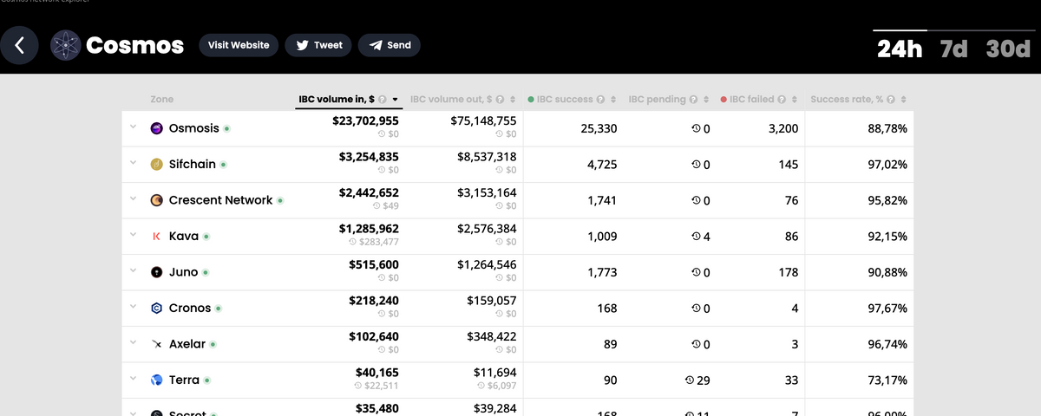Click the Axelar zone logo
1041x416 pixels.
pos(157,344)
